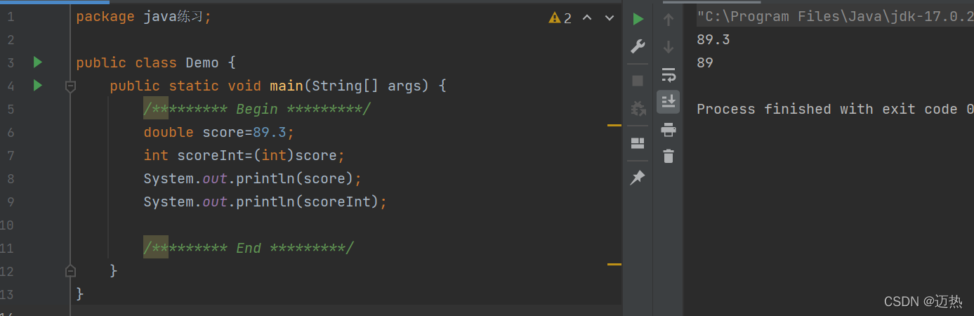Jump to previous highlighted problem arrow
This screenshot has width=974, height=316.
[587, 18]
